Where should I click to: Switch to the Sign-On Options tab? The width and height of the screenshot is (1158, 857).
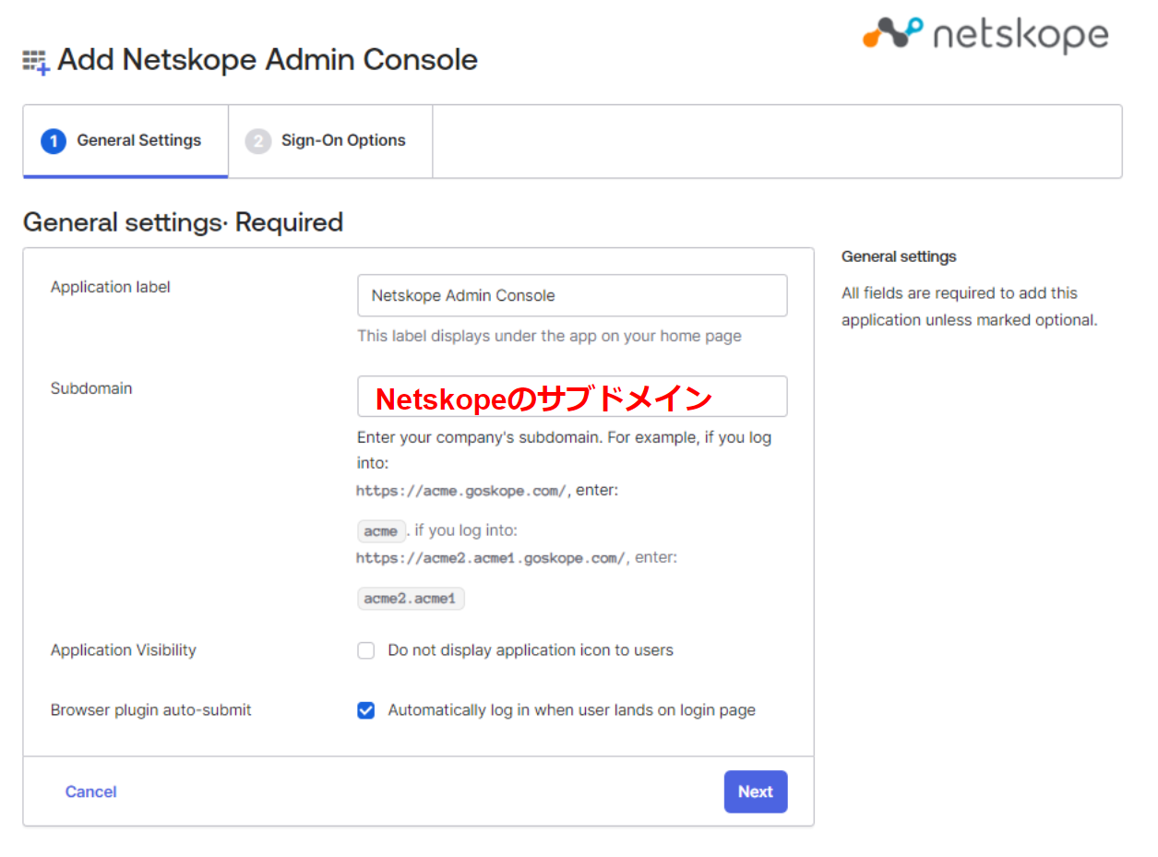342,140
